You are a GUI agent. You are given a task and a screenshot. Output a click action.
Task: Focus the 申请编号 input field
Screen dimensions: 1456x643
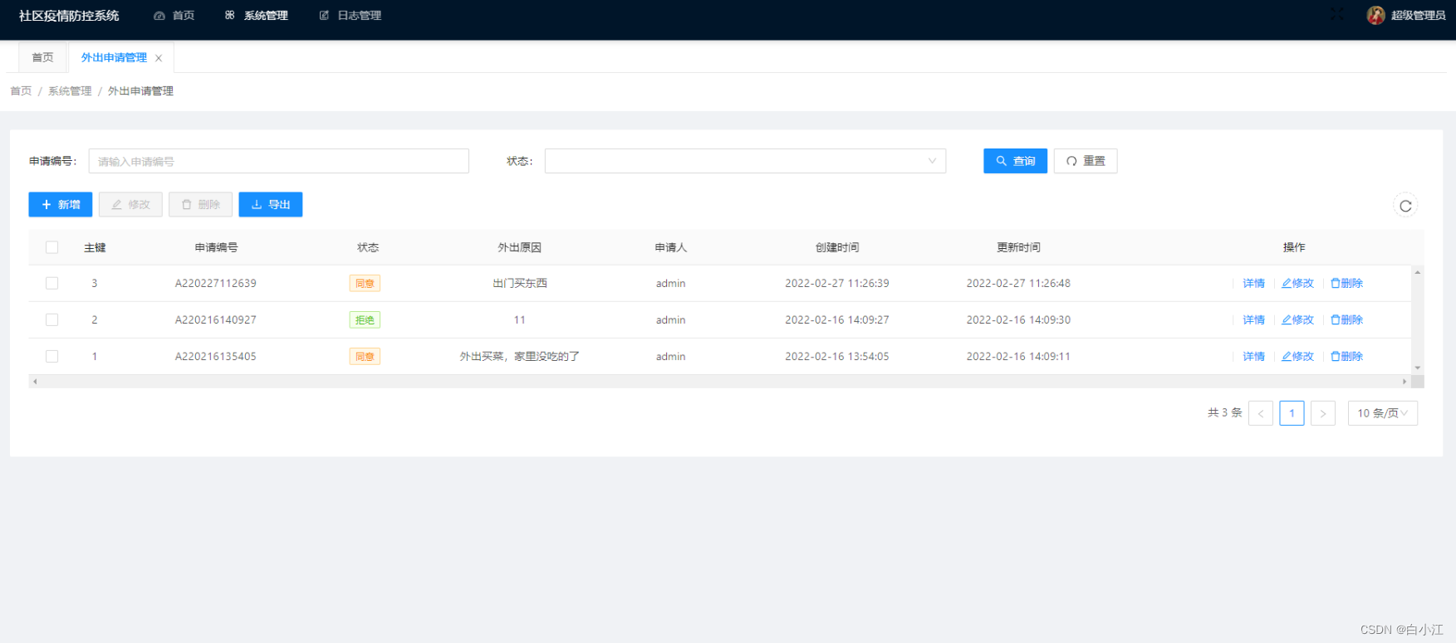(x=278, y=161)
